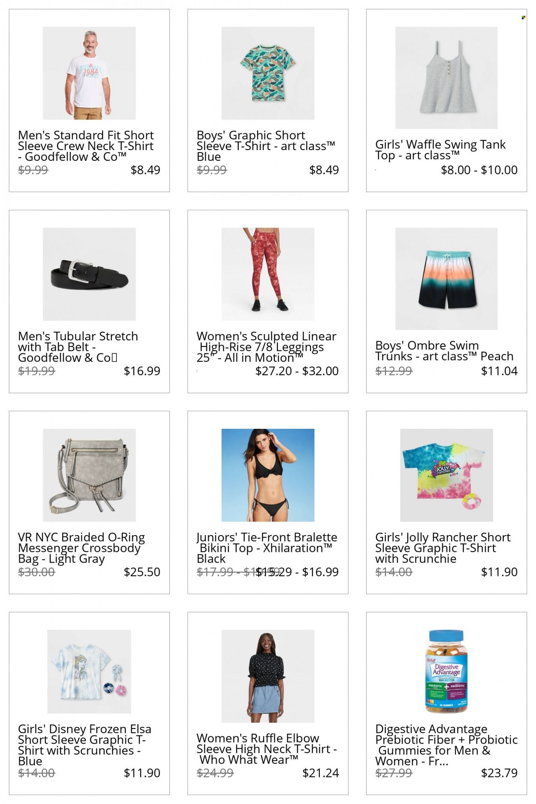
Task: View the Boys' Ombre Swim Trunks image
Action: point(446,279)
